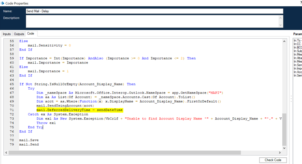Screen dimensions: 302x164
Task: Select 'In:BCC' parameter in list
Action: coord(297,48)
